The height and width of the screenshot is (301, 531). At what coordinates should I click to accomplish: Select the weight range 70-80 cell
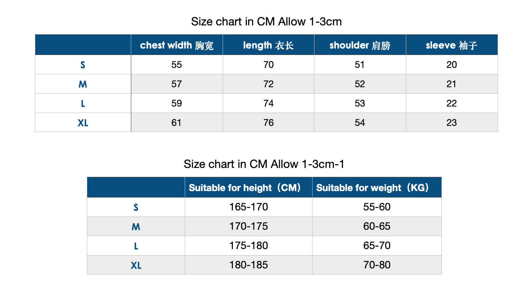click(377, 265)
